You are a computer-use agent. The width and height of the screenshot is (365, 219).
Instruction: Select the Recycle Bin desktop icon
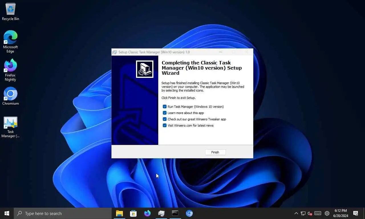[x=11, y=12]
